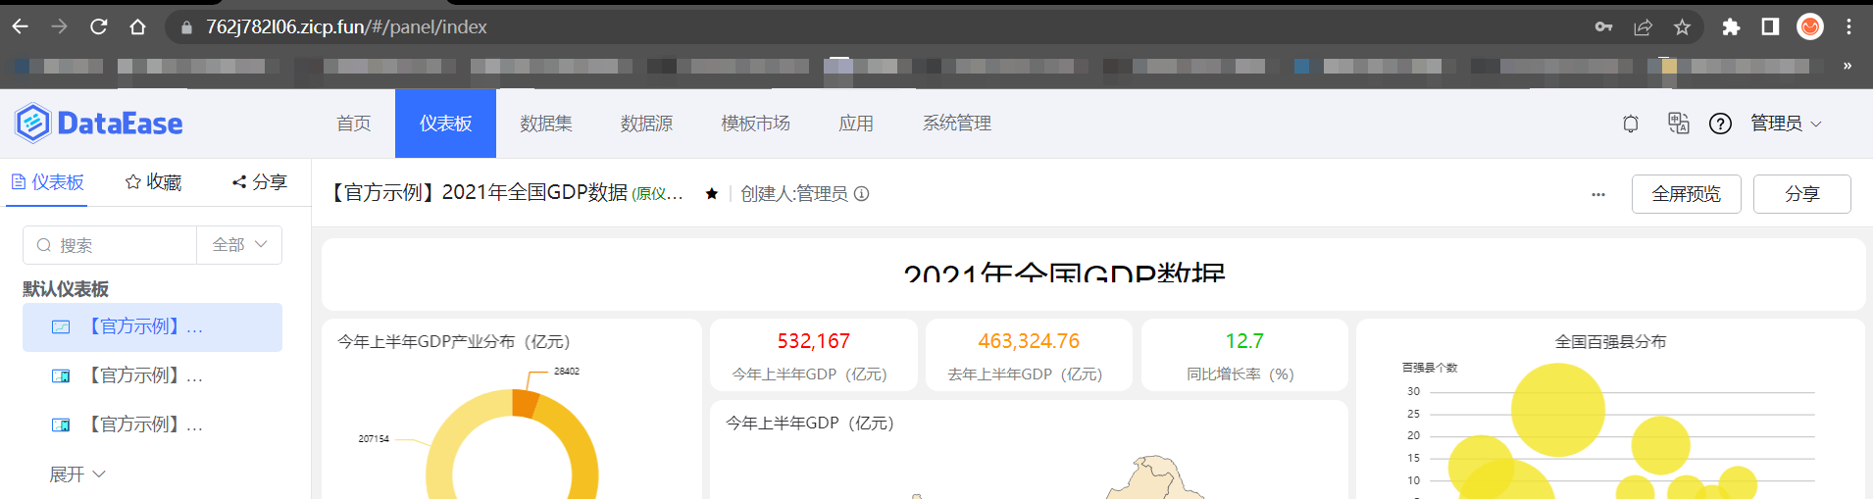Click the browser extensions puzzle icon

pos(1731,27)
